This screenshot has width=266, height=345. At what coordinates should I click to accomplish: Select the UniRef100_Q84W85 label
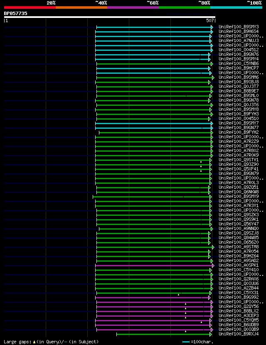pyautogui.click(x=239, y=237)
